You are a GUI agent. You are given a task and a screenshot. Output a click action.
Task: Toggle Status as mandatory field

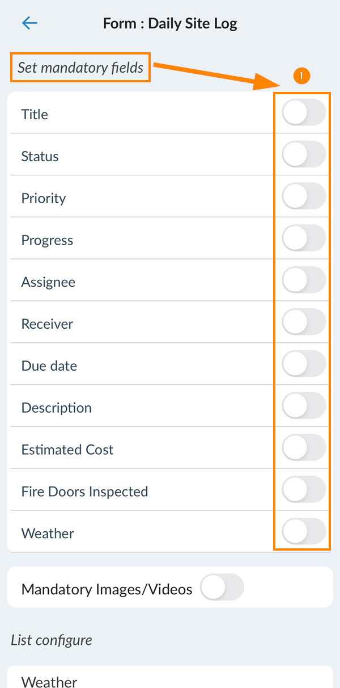click(304, 154)
